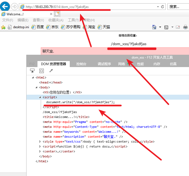Select the <h5>您现在的位置 node
This screenshot has width=189, height=176.
62,92
